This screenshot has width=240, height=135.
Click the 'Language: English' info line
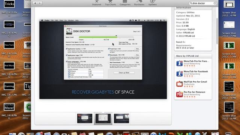point(185,29)
